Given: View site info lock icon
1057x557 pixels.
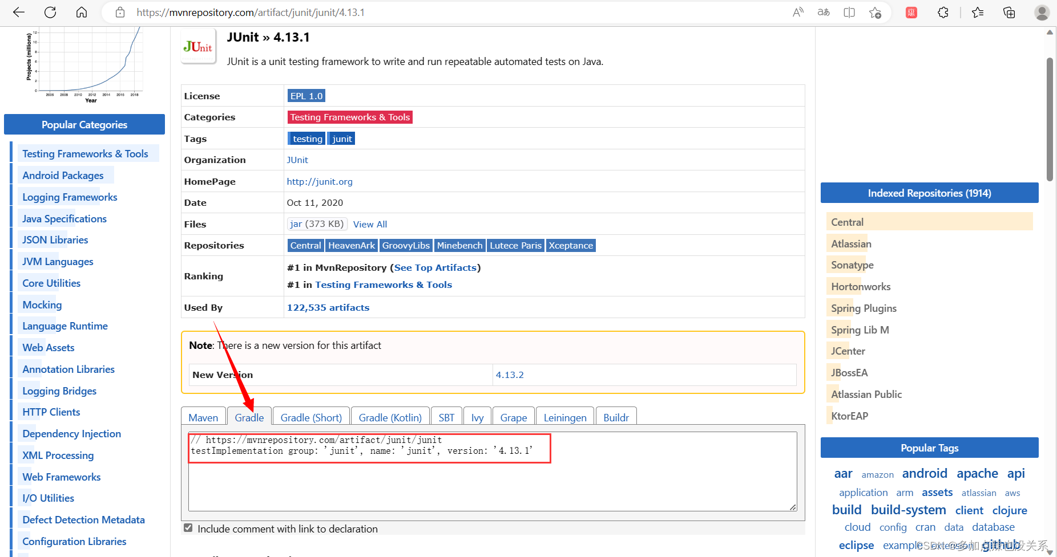Looking at the screenshot, I should click(x=120, y=13).
